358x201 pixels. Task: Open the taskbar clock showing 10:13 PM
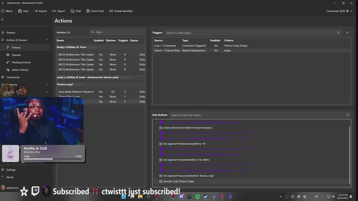click(343, 197)
